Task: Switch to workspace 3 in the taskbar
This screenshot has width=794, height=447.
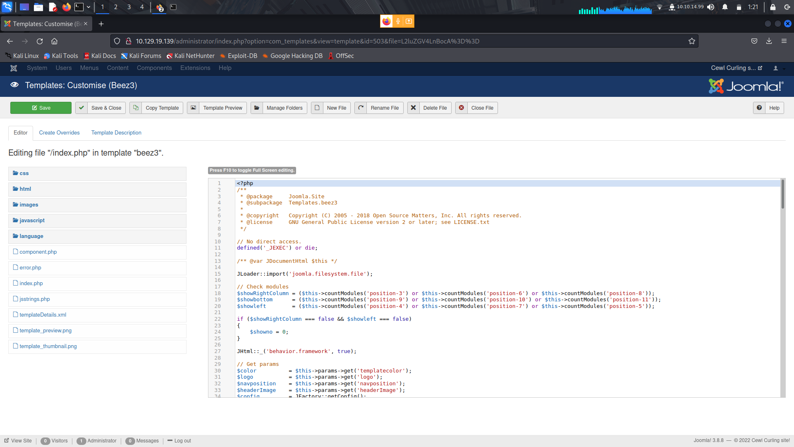Action: pyautogui.click(x=129, y=7)
